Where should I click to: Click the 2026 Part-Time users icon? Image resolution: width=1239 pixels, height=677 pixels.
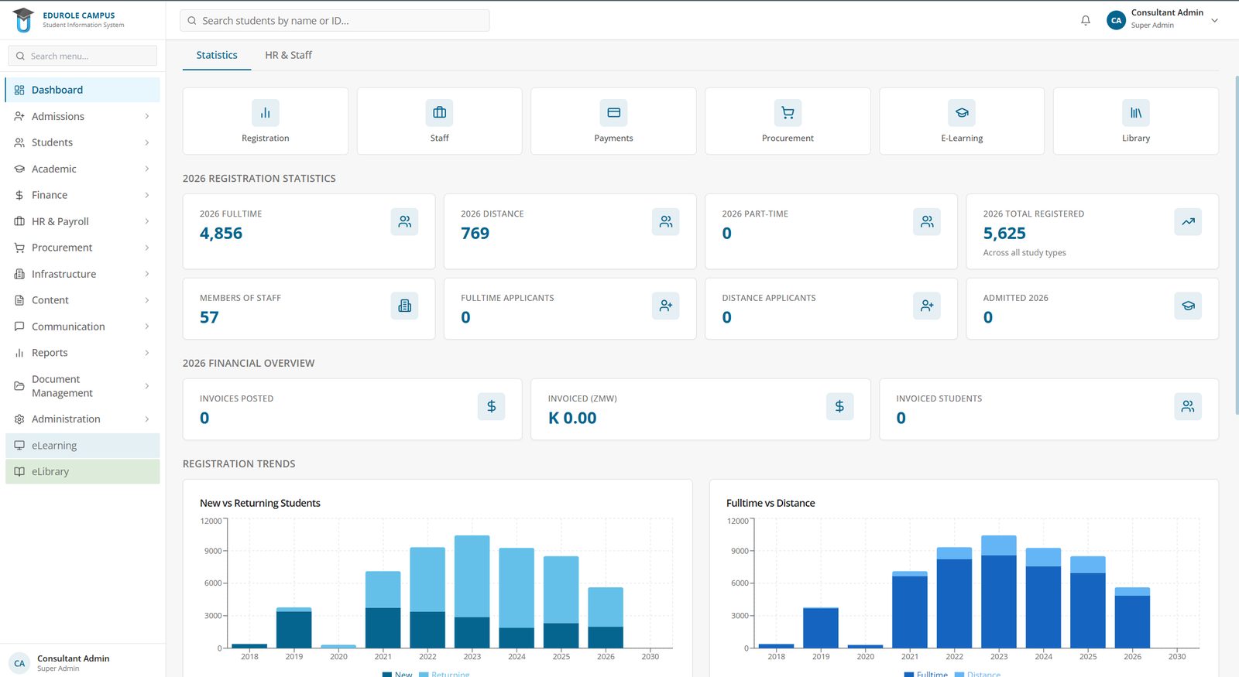point(927,222)
